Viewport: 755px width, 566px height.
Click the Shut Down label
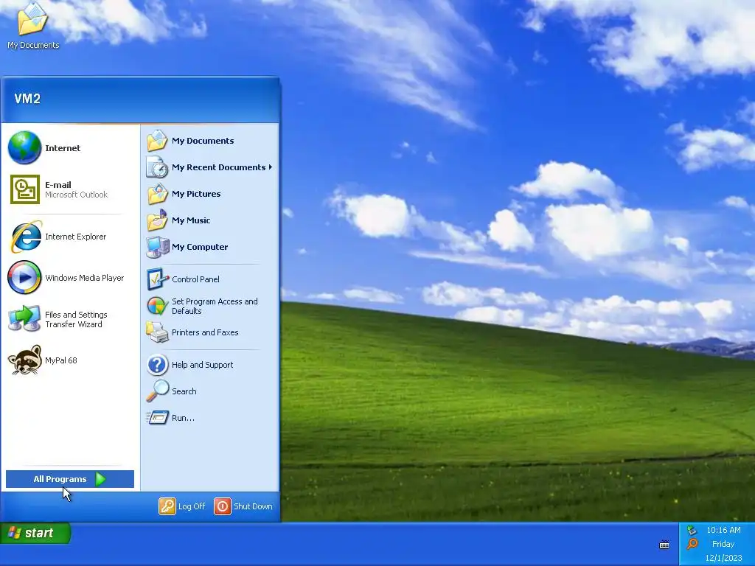(254, 506)
